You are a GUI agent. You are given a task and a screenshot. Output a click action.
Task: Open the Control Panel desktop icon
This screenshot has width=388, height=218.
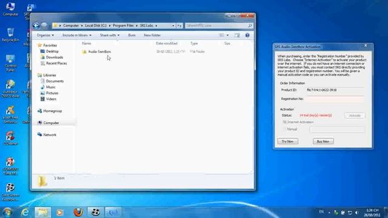pos(10,63)
